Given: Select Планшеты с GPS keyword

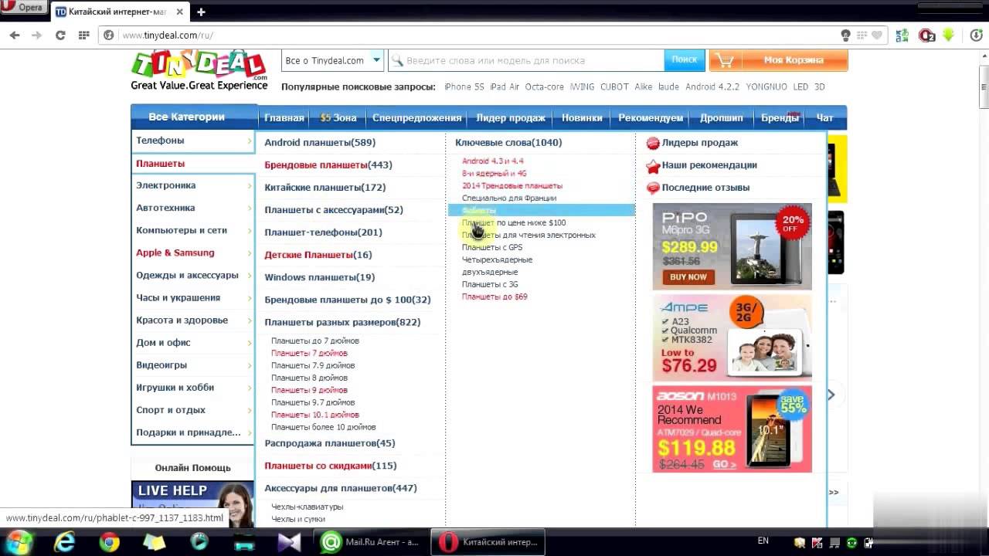Looking at the screenshot, I should [x=492, y=247].
